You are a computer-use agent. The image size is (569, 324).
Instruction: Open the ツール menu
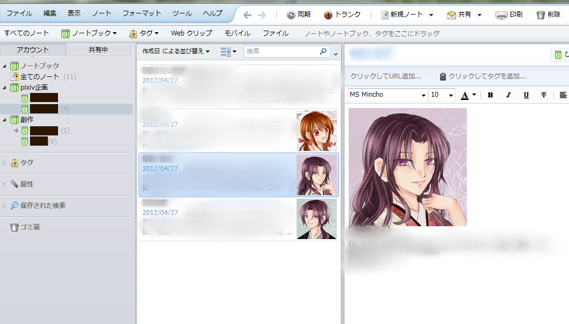(182, 13)
